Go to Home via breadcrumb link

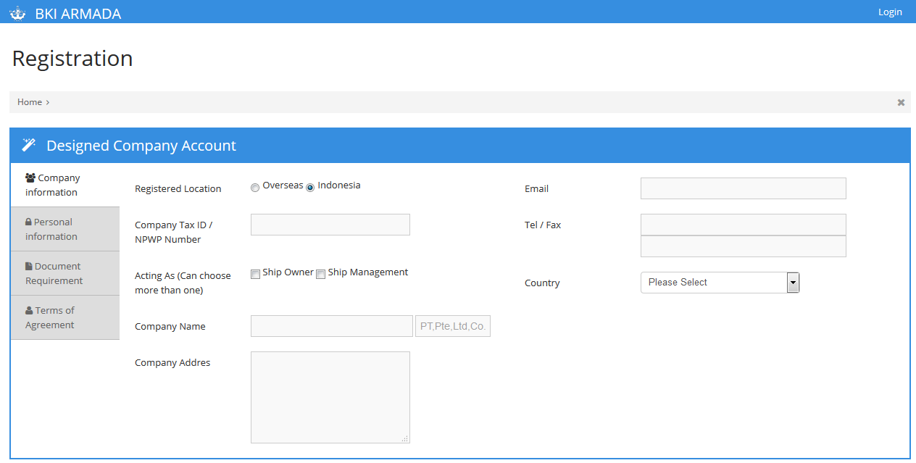click(x=30, y=102)
